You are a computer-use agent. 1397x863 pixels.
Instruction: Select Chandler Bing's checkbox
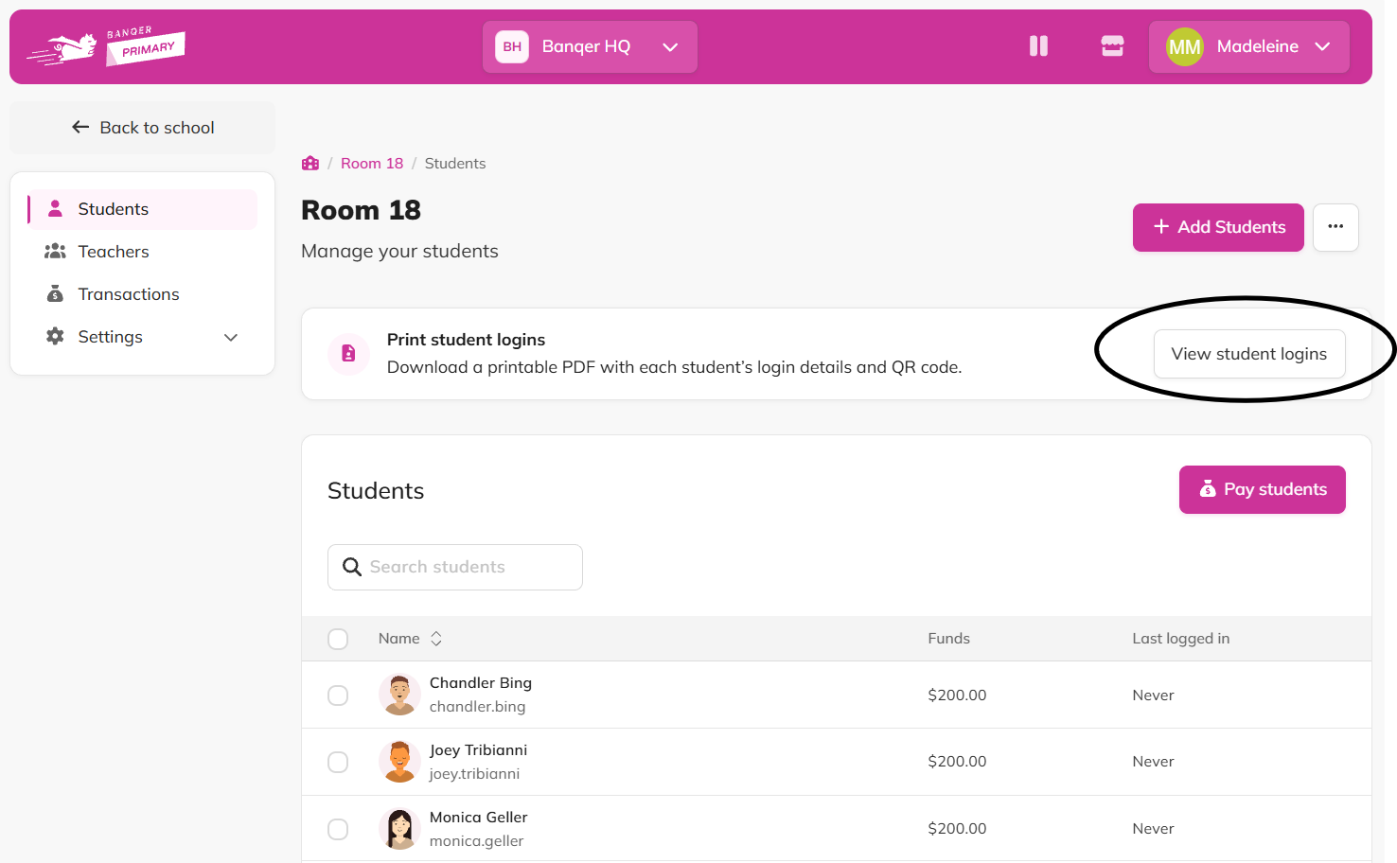tap(338, 695)
